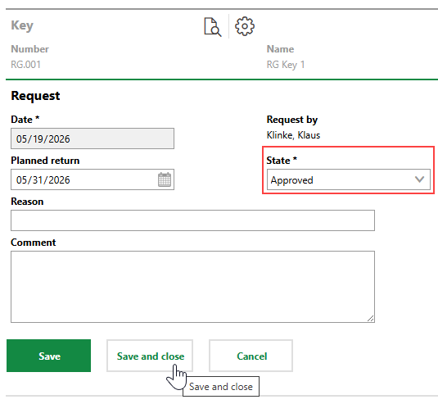Click the Planned return label
438x404 pixels.
pos(45,160)
